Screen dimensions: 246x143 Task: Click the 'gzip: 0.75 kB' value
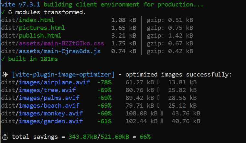[170, 28]
